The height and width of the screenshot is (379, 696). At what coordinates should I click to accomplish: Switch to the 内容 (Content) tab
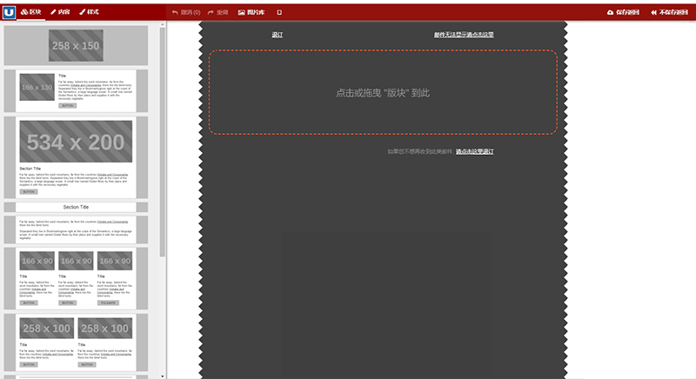point(60,12)
